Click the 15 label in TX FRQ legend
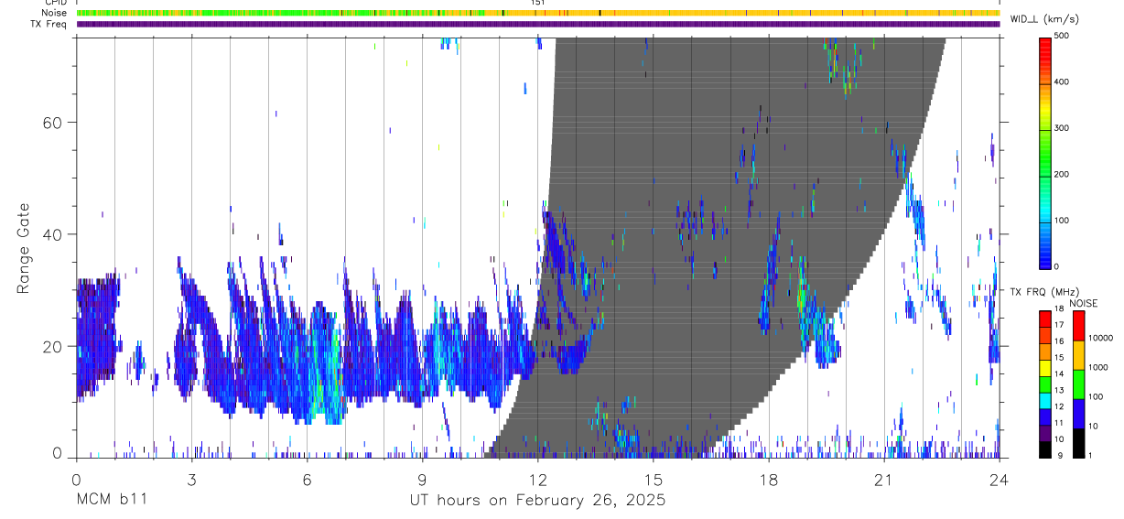 tap(1060, 359)
